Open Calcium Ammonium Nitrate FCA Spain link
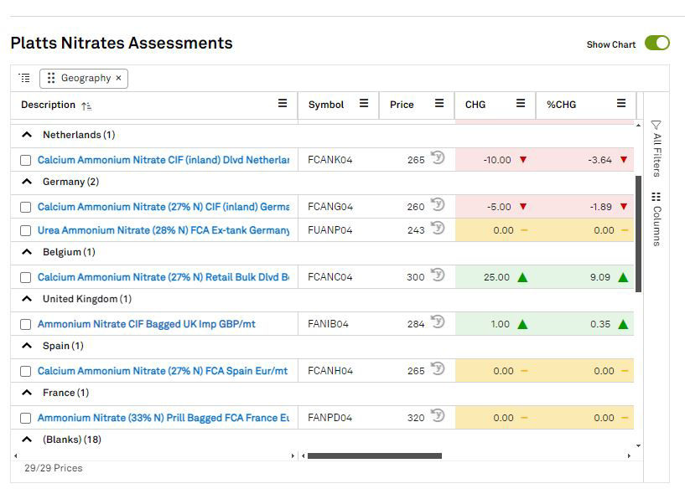This screenshot has height=494, width=685. (162, 371)
